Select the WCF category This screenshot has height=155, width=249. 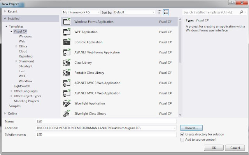click(x=22, y=76)
